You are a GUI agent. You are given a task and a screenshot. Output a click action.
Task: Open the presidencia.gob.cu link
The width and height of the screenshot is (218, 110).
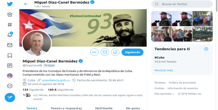pyautogui.click(x=56, y=80)
